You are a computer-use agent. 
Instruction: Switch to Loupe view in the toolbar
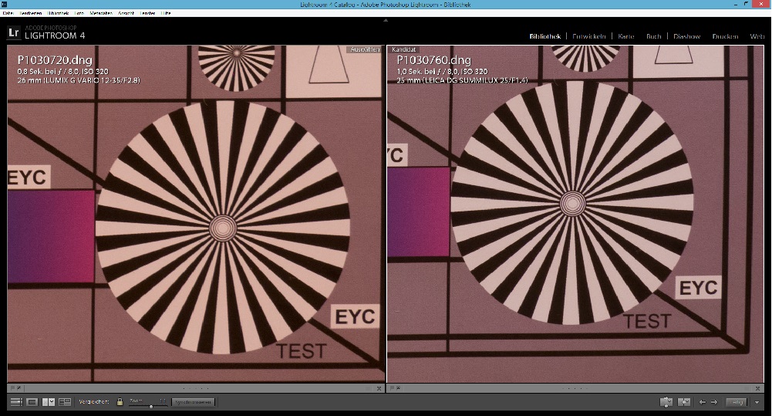pos(32,402)
